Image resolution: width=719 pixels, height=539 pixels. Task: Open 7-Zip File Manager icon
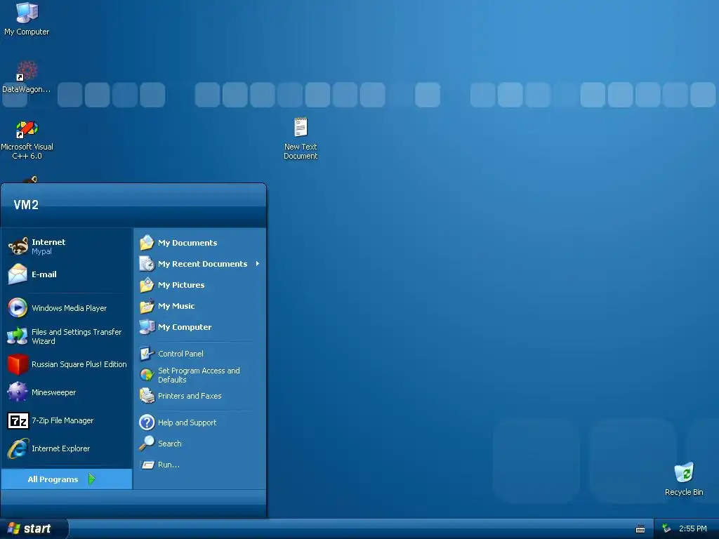click(18, 420)
